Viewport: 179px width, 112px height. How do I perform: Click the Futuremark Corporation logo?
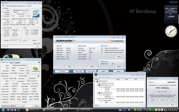pos(116,41)
